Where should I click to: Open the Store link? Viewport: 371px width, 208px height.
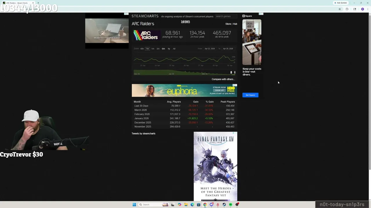tap(228, 24)
